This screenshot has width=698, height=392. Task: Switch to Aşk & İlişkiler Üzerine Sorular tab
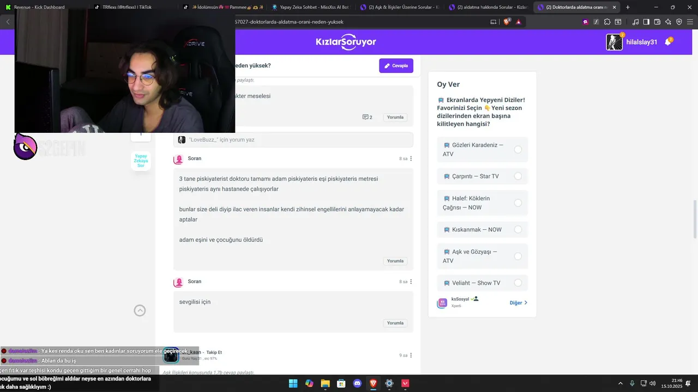click(x=399, y=7)
